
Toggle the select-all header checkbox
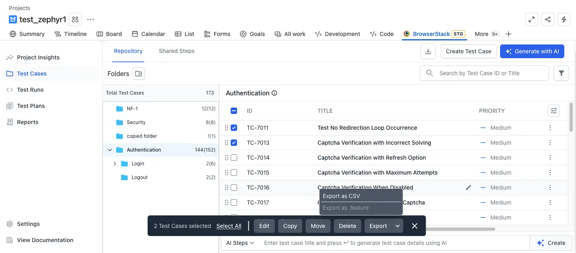point(234,111)
